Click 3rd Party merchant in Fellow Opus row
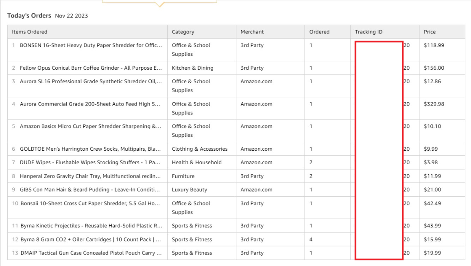This screenshot has width=471, height=266. point(252,68)
